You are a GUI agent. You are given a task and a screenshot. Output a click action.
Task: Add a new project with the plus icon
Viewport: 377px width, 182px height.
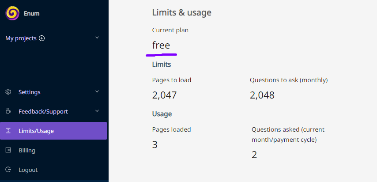click(42, 38)
